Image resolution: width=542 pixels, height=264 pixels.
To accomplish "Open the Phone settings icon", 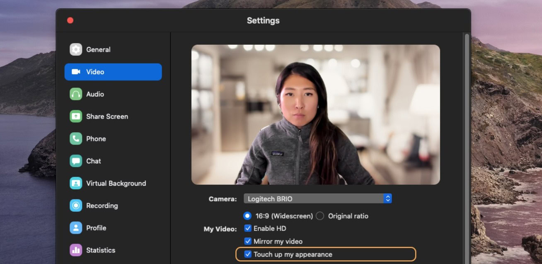I will (76, 139).
